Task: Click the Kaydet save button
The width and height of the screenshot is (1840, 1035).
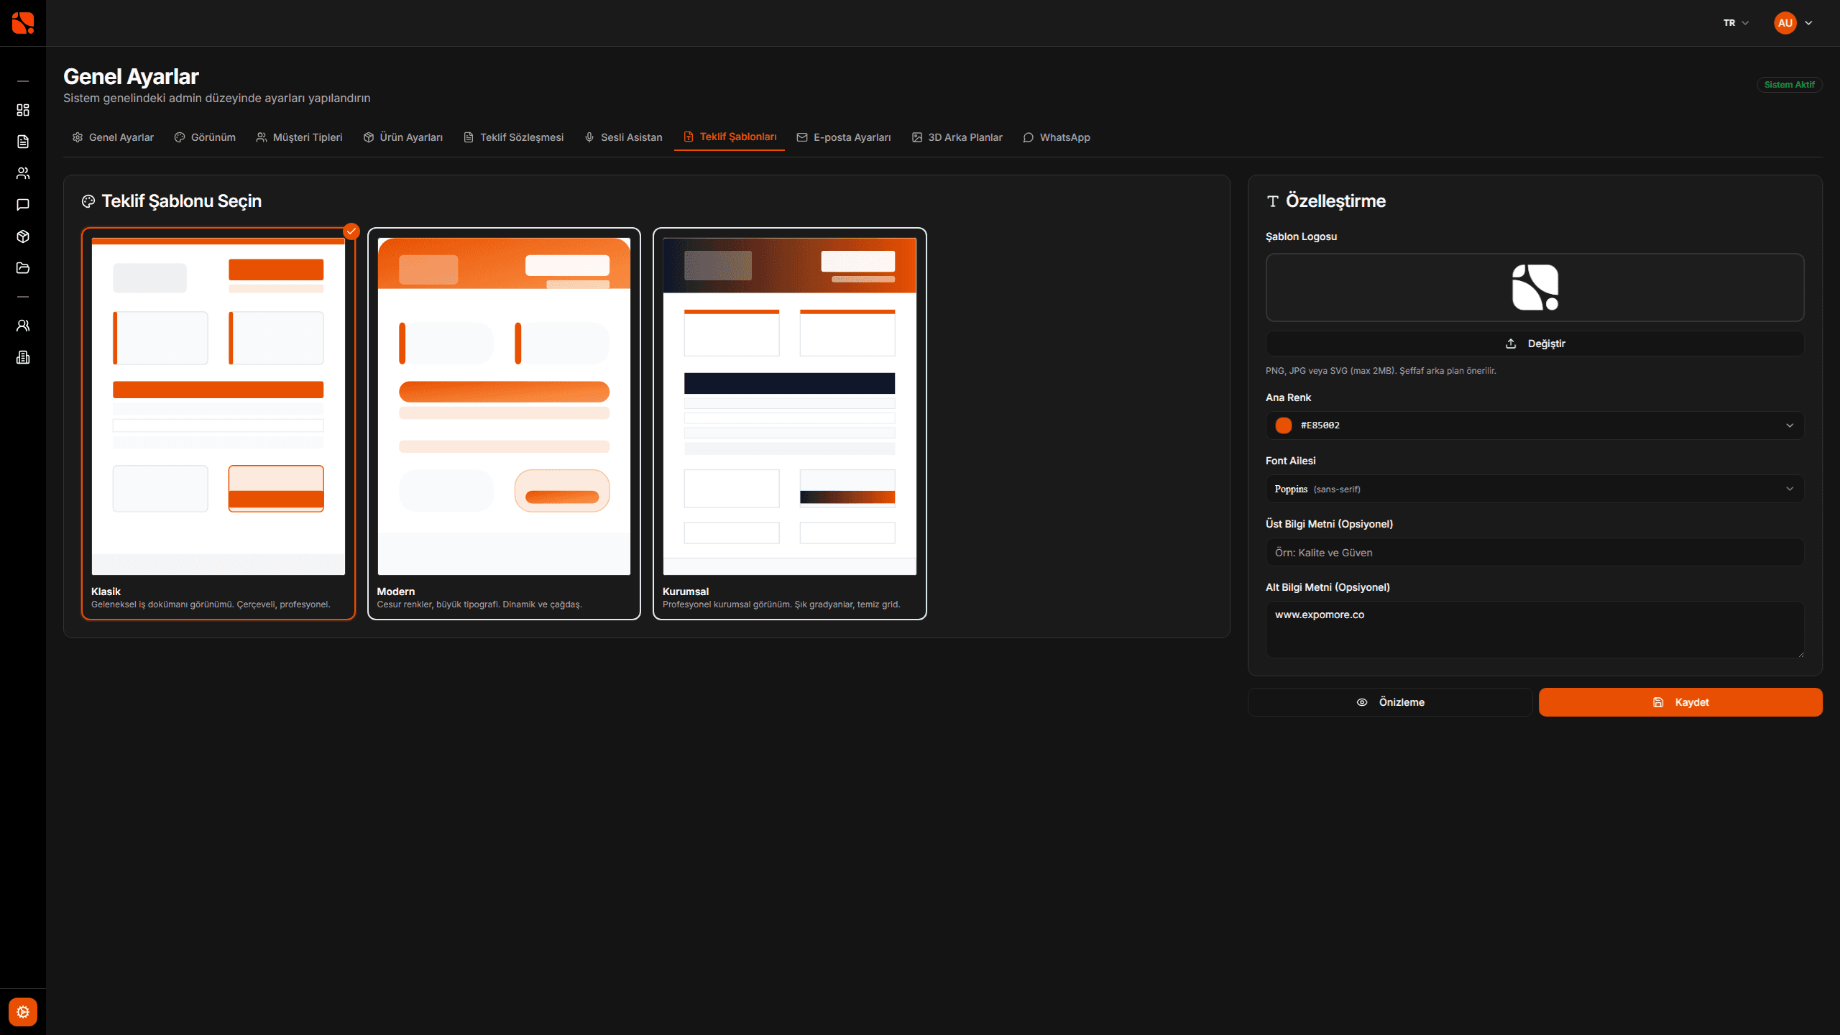Action: point(1680,702)
